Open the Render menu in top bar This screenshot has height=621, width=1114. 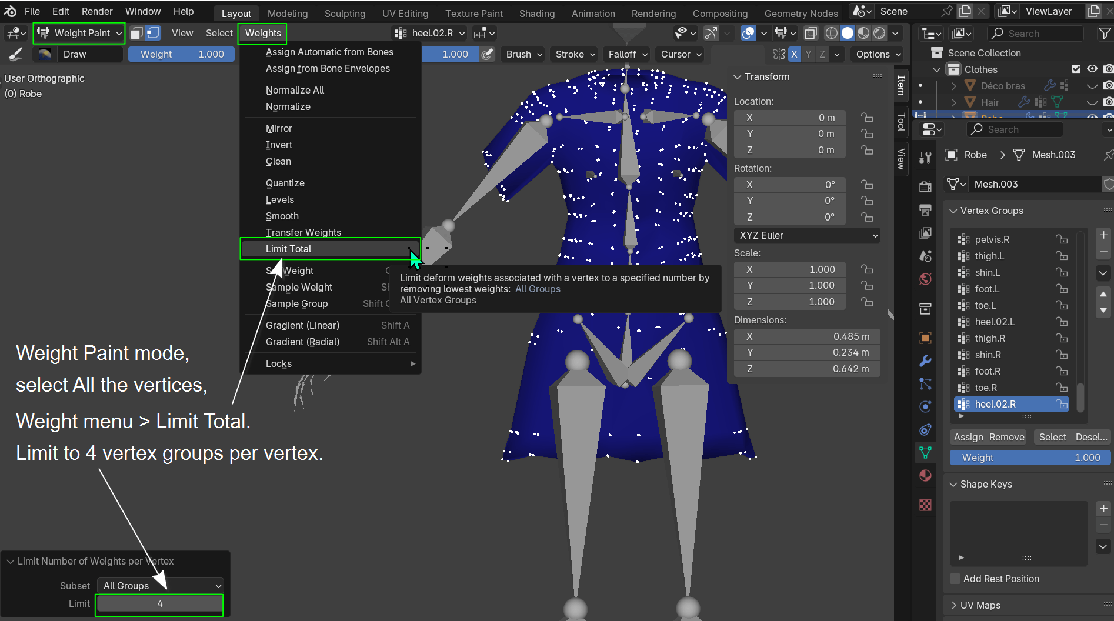(x=97, y=11)
